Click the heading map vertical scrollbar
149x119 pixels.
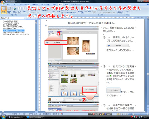tap(36, 65)
